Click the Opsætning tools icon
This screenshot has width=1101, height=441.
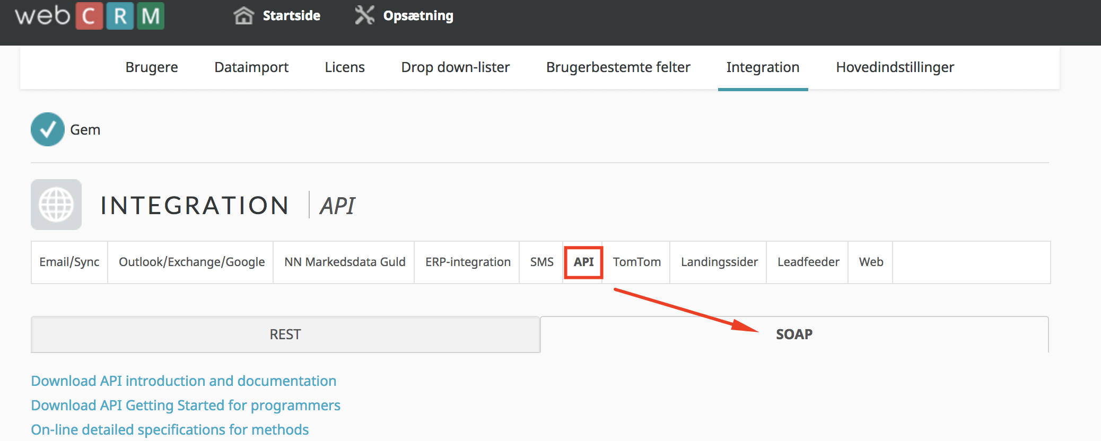(364, 15)
